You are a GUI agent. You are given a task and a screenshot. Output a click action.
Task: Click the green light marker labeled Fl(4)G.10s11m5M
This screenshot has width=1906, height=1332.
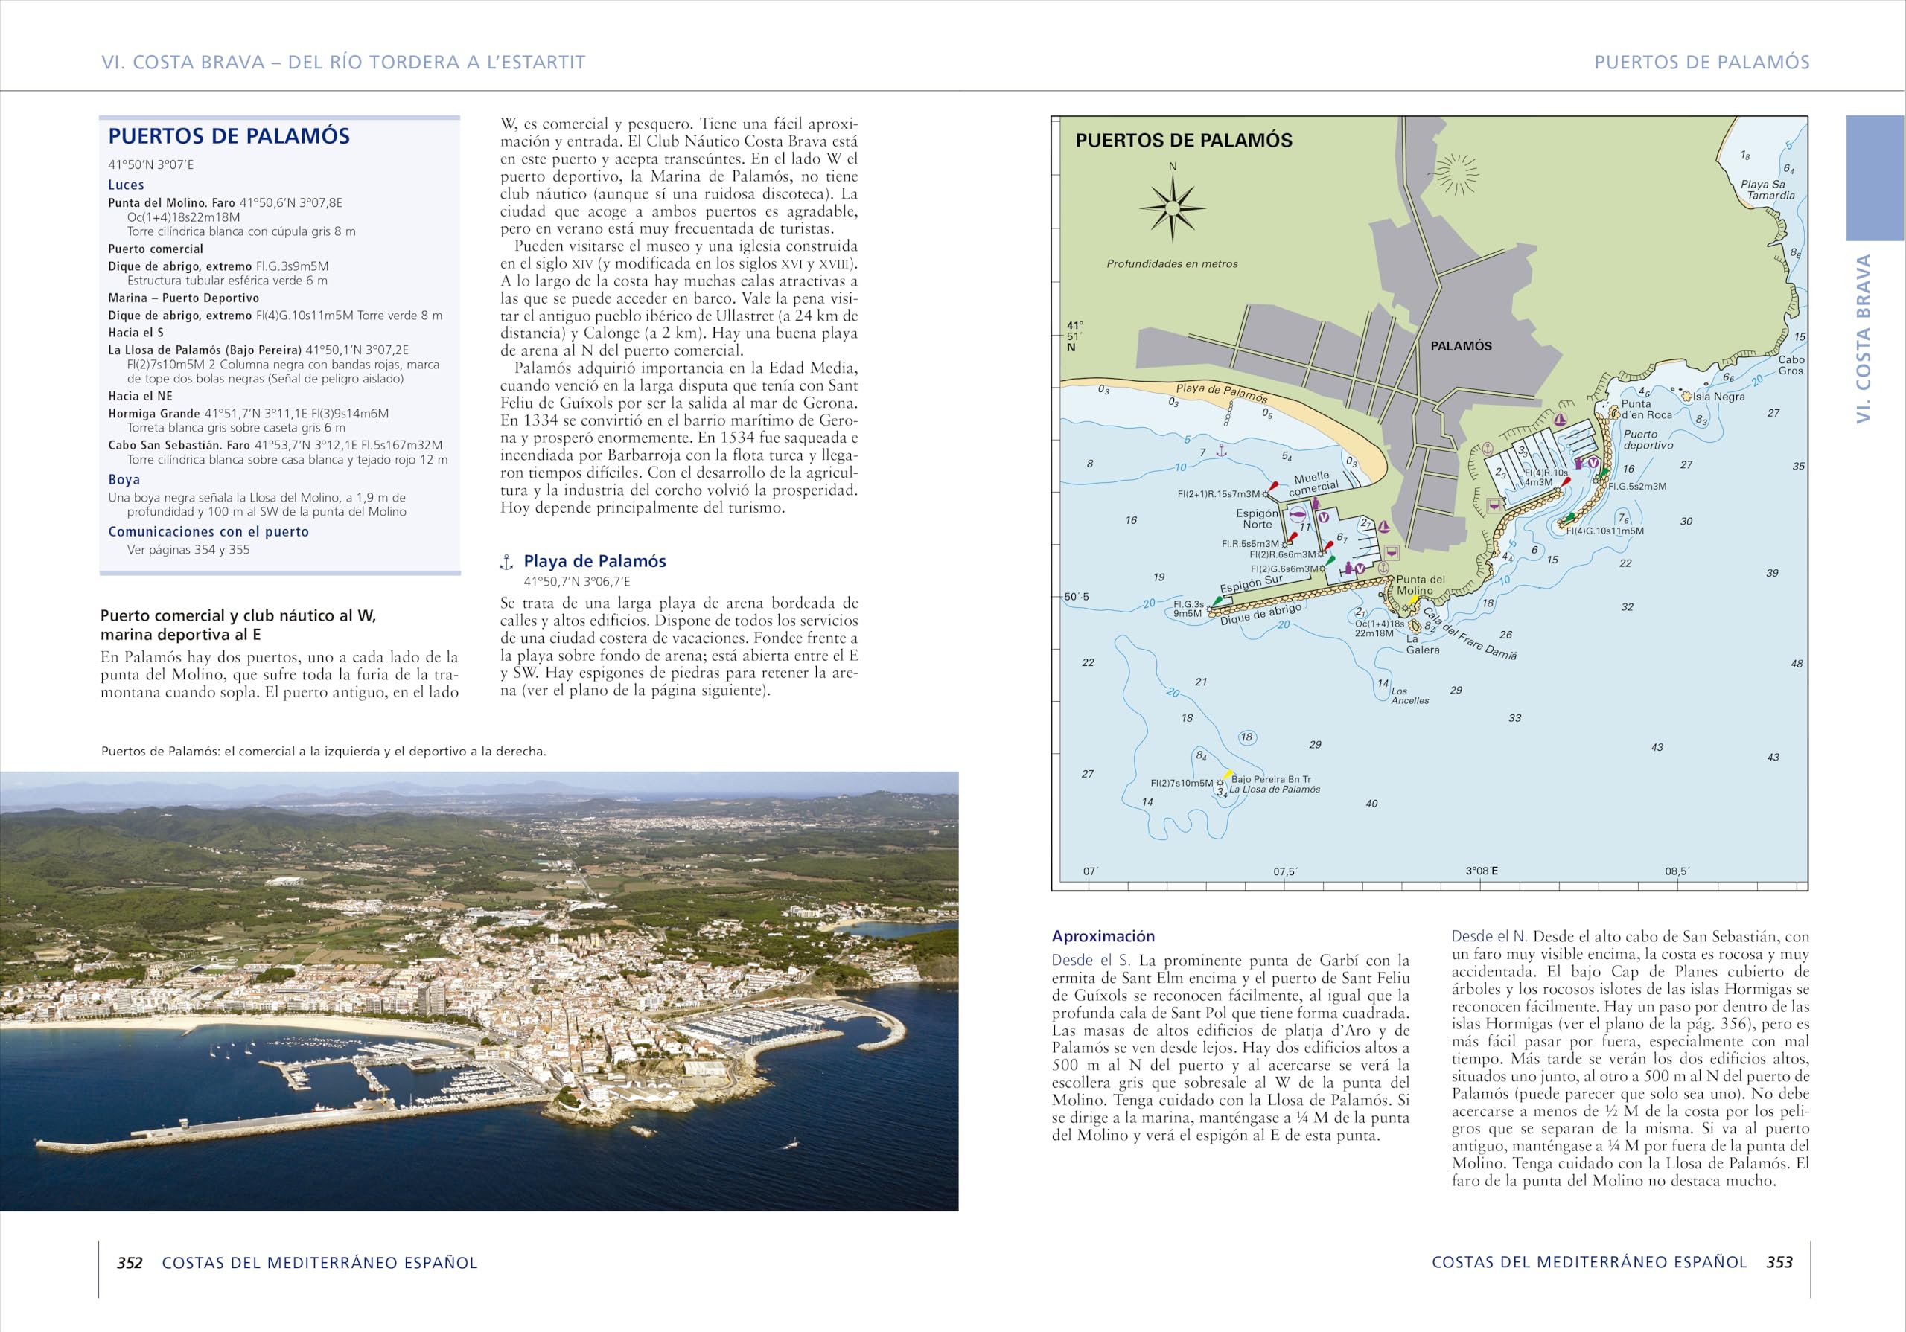[x=1569, y=519]
